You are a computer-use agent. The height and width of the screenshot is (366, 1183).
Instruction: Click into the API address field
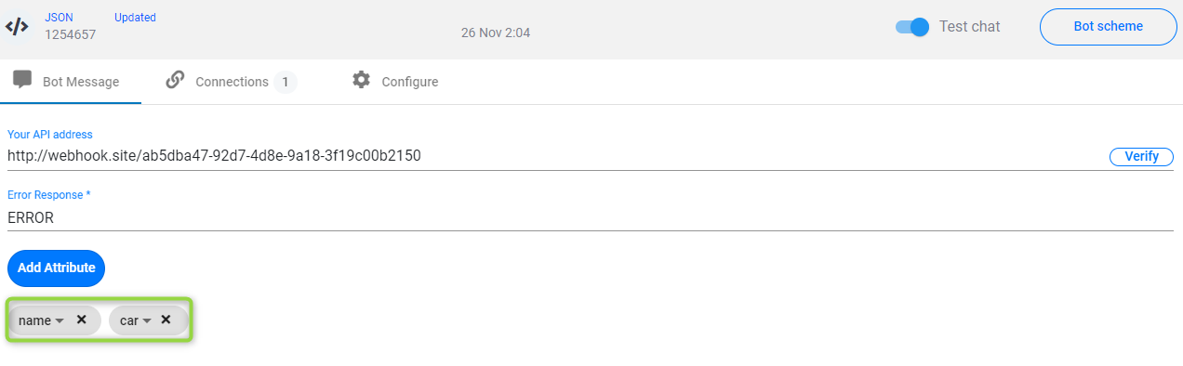[x=554, y=156]
